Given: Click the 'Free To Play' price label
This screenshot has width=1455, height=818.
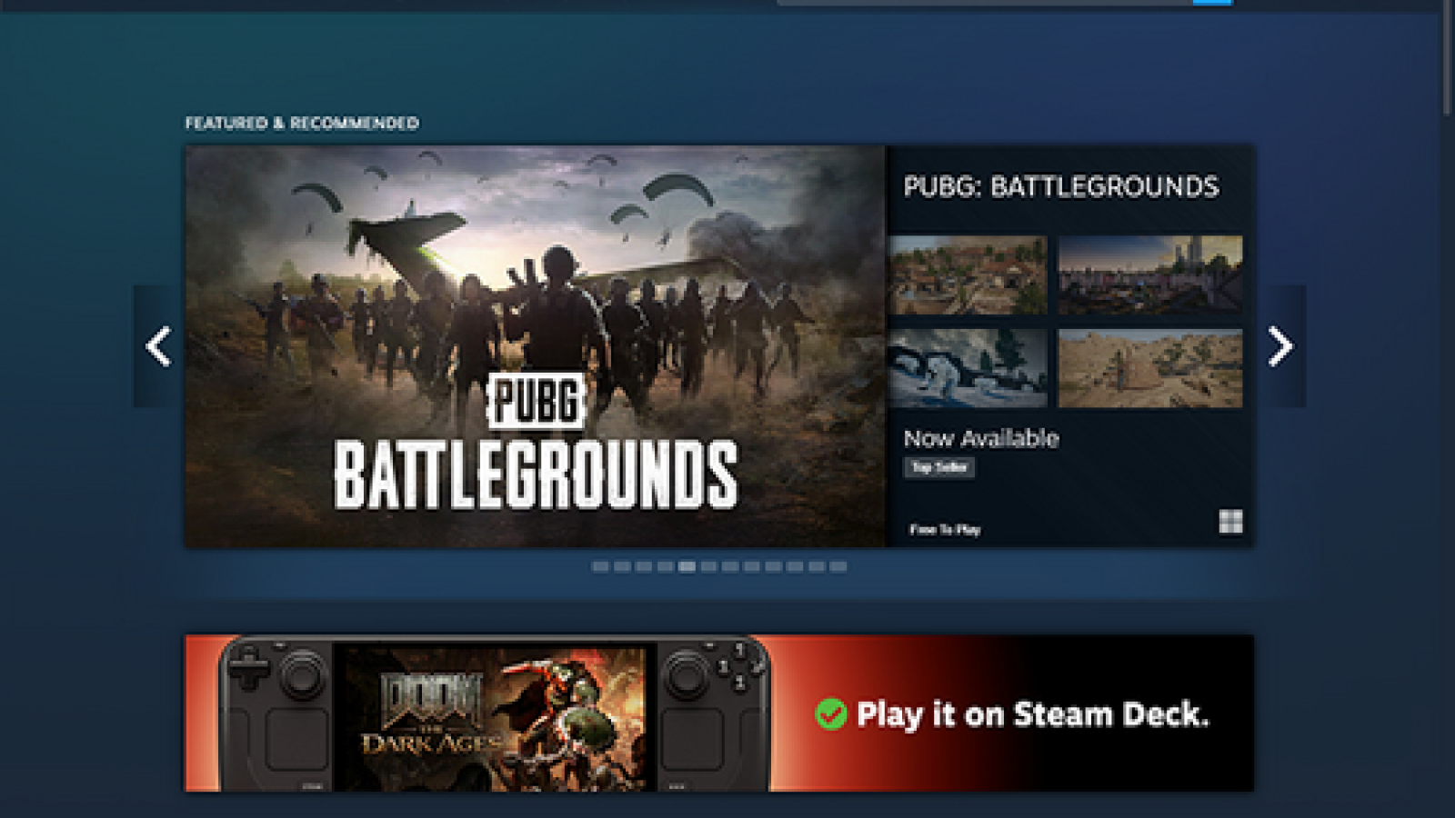Looking at the screenshot, I should pos(945,530).
